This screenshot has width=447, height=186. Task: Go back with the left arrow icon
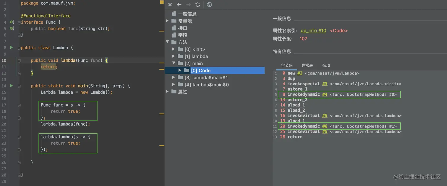[179, 5]
